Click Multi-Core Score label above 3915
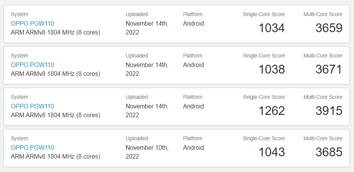Image resolution: width=354 pixels, height=172 pixels. pyautogui.click(x=323, y=97)
